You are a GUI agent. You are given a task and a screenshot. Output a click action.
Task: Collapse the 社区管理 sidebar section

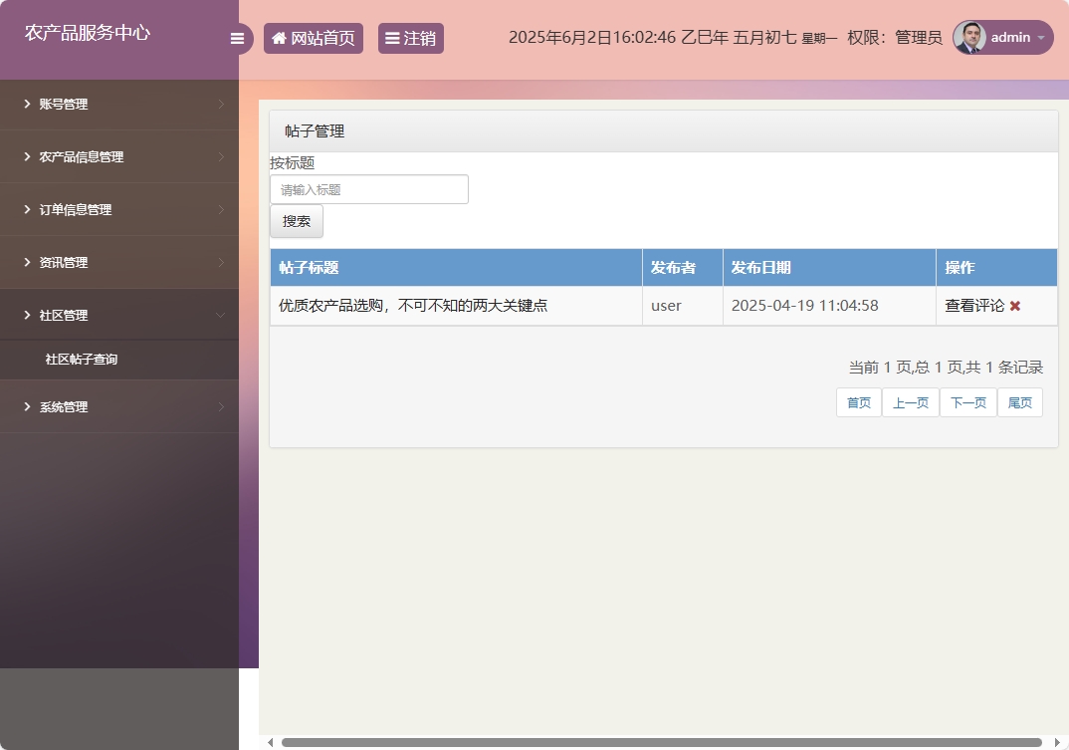pos(119,315)
